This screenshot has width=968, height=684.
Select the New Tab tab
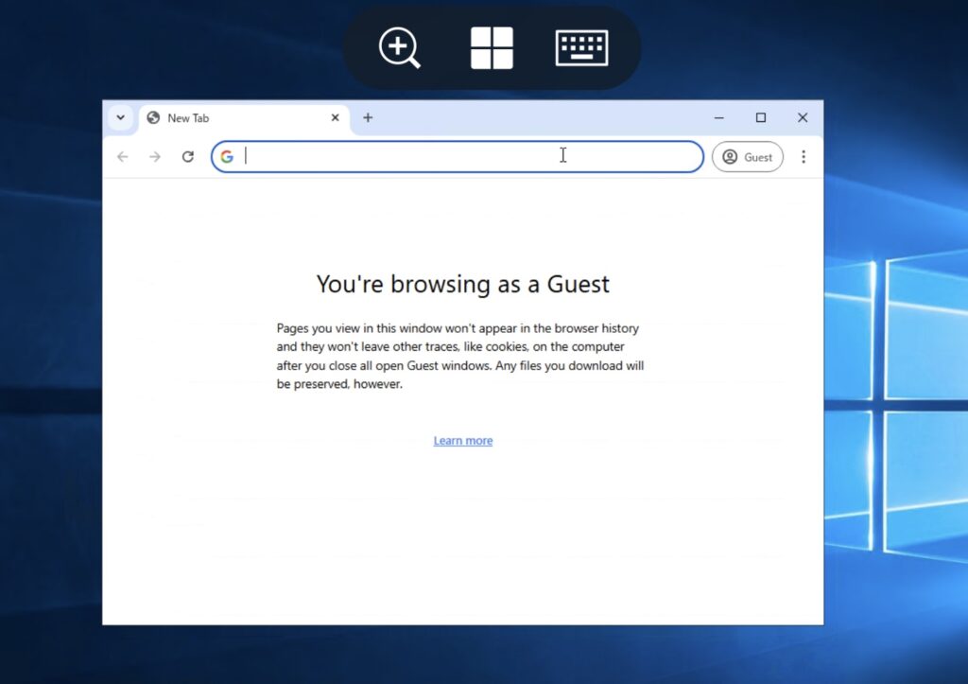[244, 118]
